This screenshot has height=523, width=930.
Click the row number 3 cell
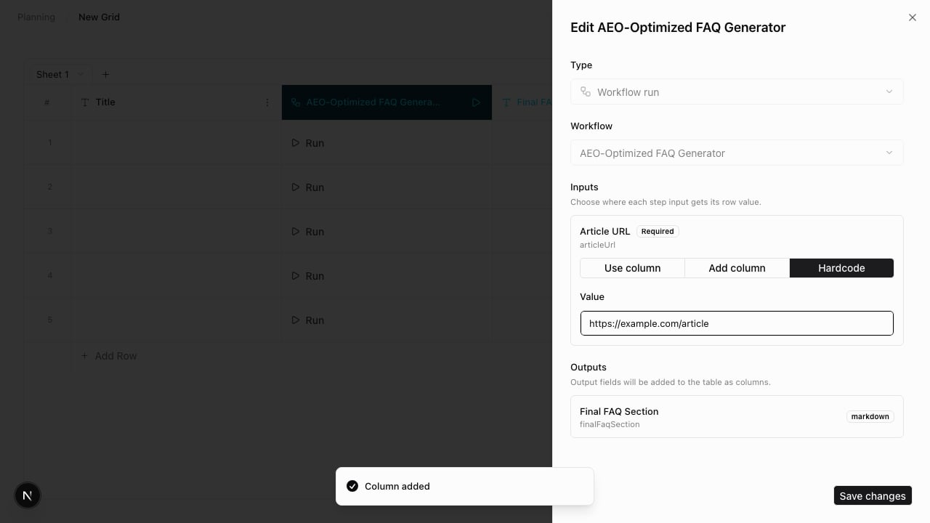pos(49,231)
